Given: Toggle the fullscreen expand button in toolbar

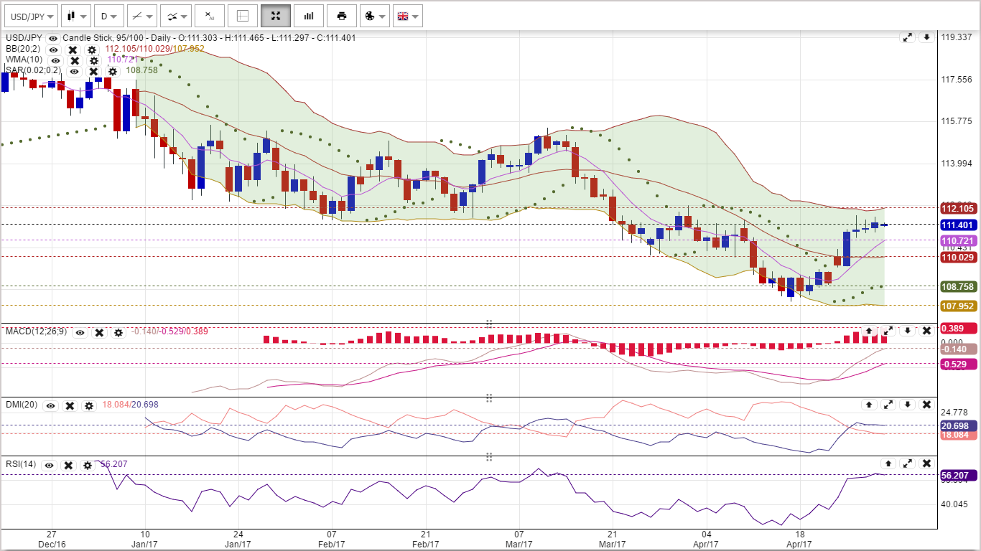Looking at the screenshot, I should [276, 16].
